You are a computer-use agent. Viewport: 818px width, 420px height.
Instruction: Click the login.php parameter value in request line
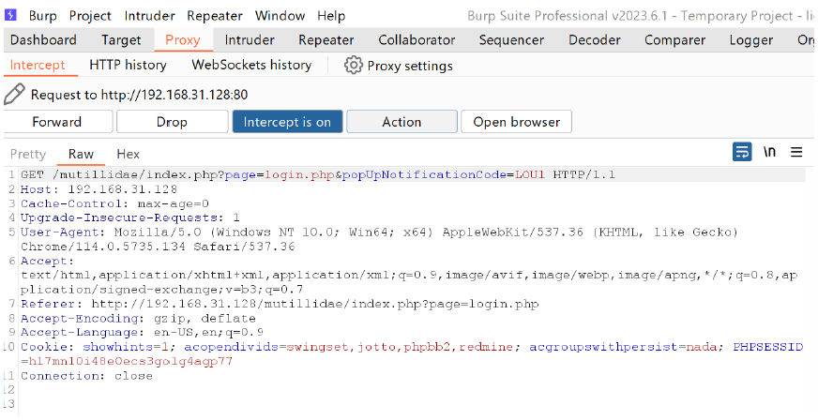coord(299,174)
